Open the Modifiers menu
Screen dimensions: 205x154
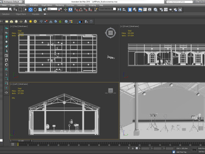tap(22, 5)
